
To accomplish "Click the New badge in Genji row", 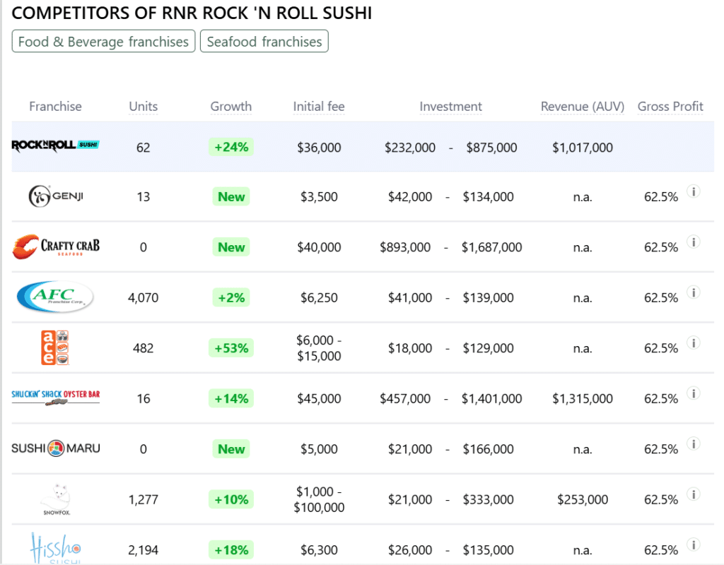I will 231,197.
